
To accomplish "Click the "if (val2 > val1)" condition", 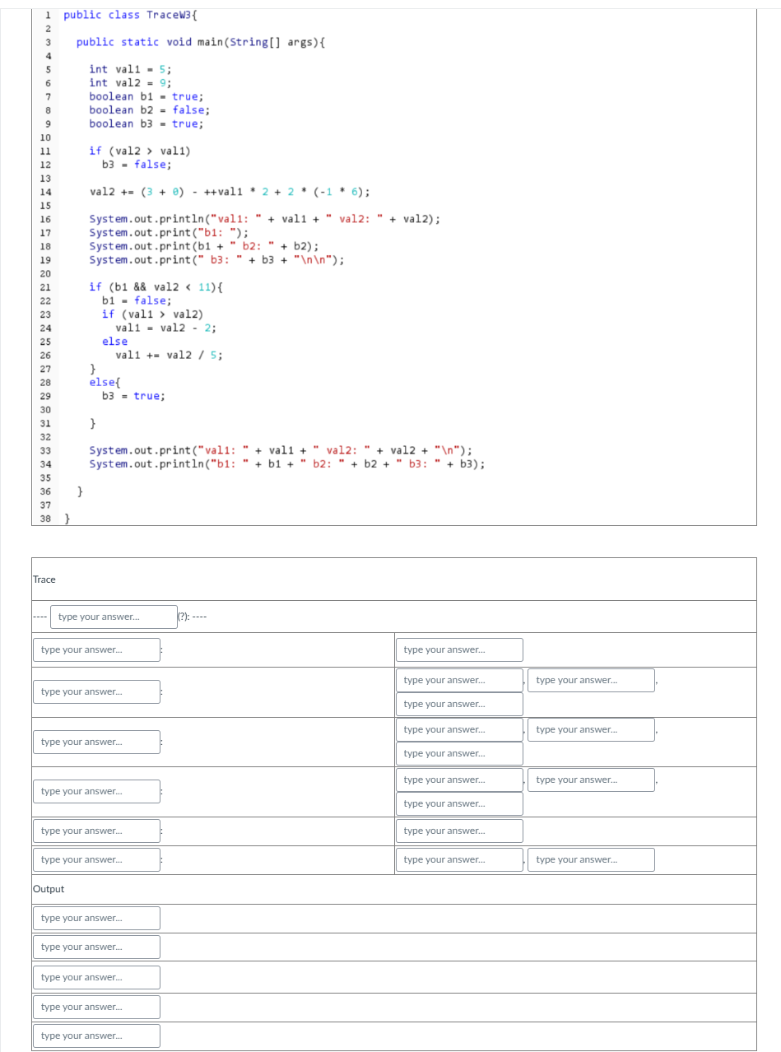I will click(x=140, y=151).
